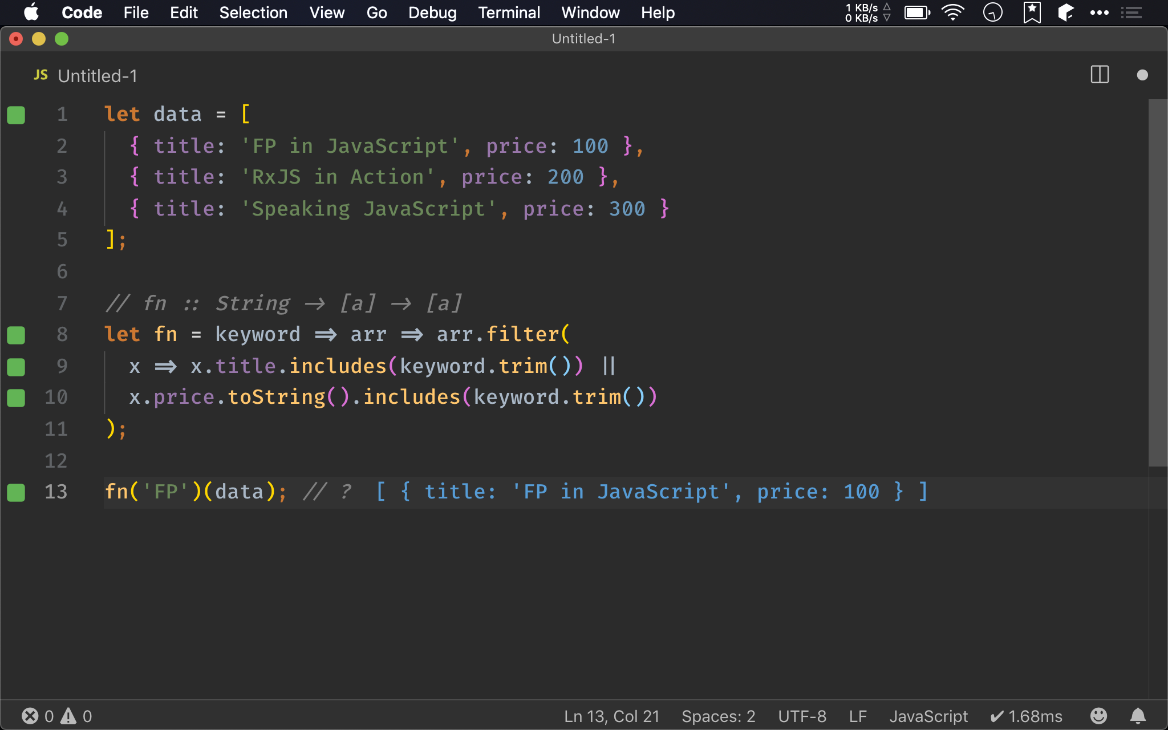Click the 1.68ms Quokka status item
1168x730 pixels.
[1026, 716]
